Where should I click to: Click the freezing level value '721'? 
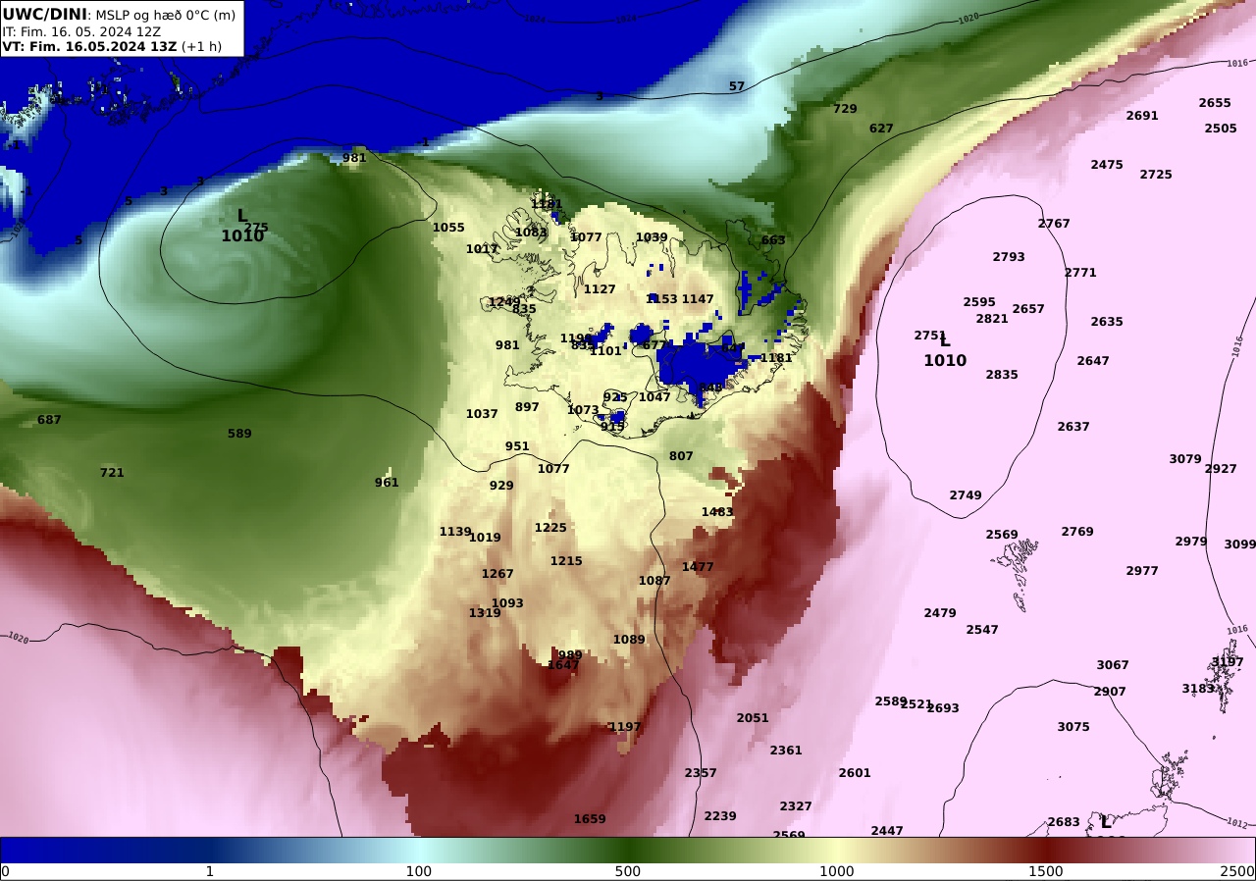click(x=112, y=473)
